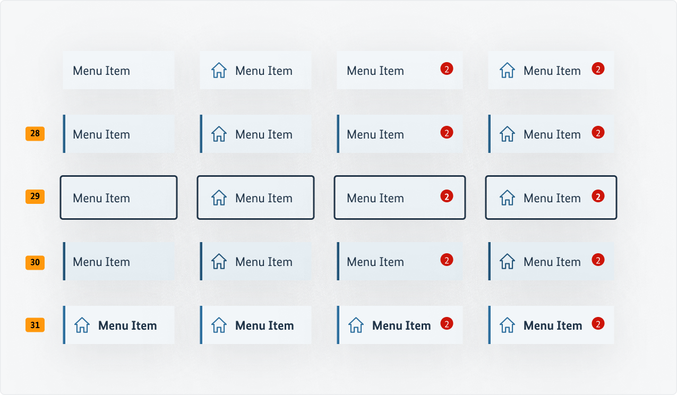Click home icon in outlined row 29 item without badge
This screenshot has height=395, width=677.
219,198
